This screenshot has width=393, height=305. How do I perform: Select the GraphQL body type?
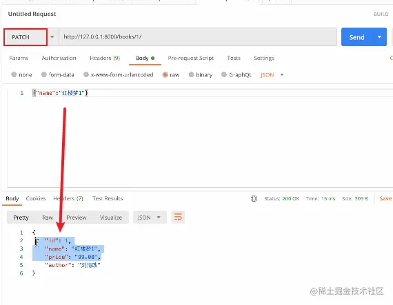[236, 74]
